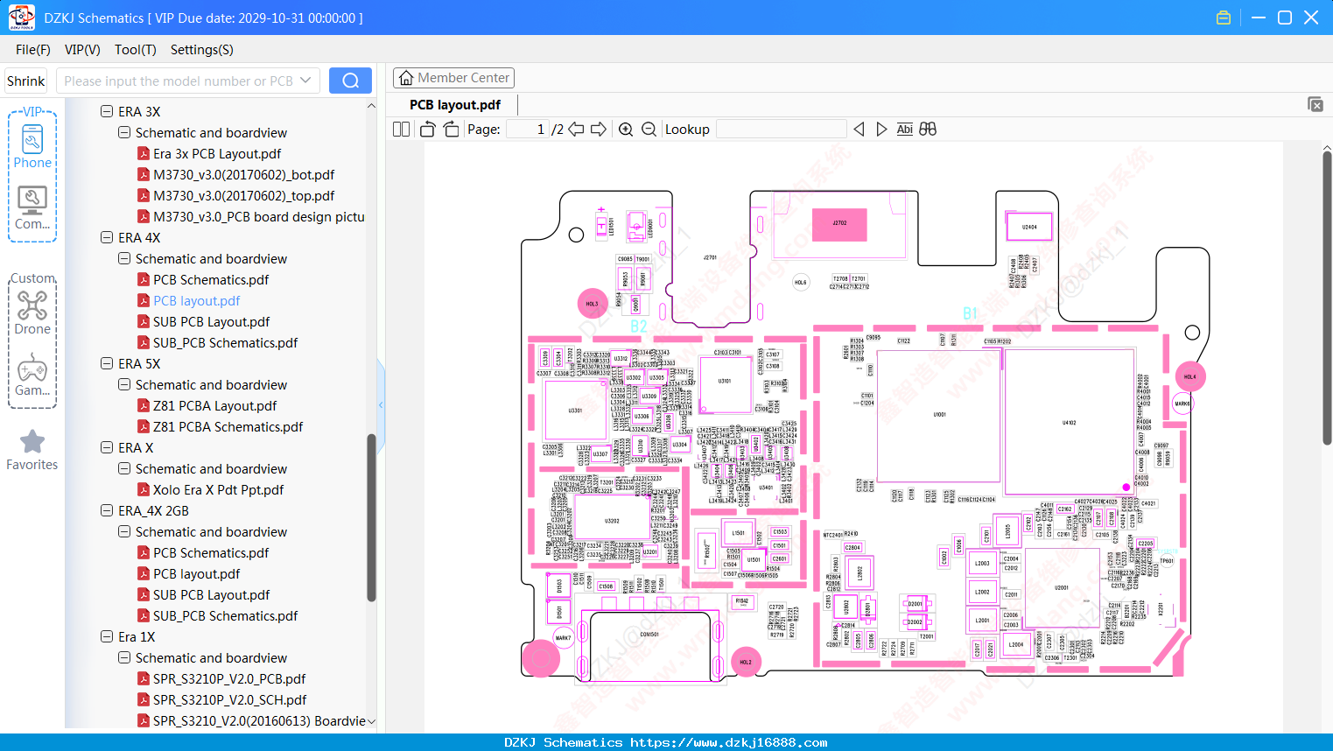
Task: Toggle the two-page split view icon
Action: coord(401,130)
